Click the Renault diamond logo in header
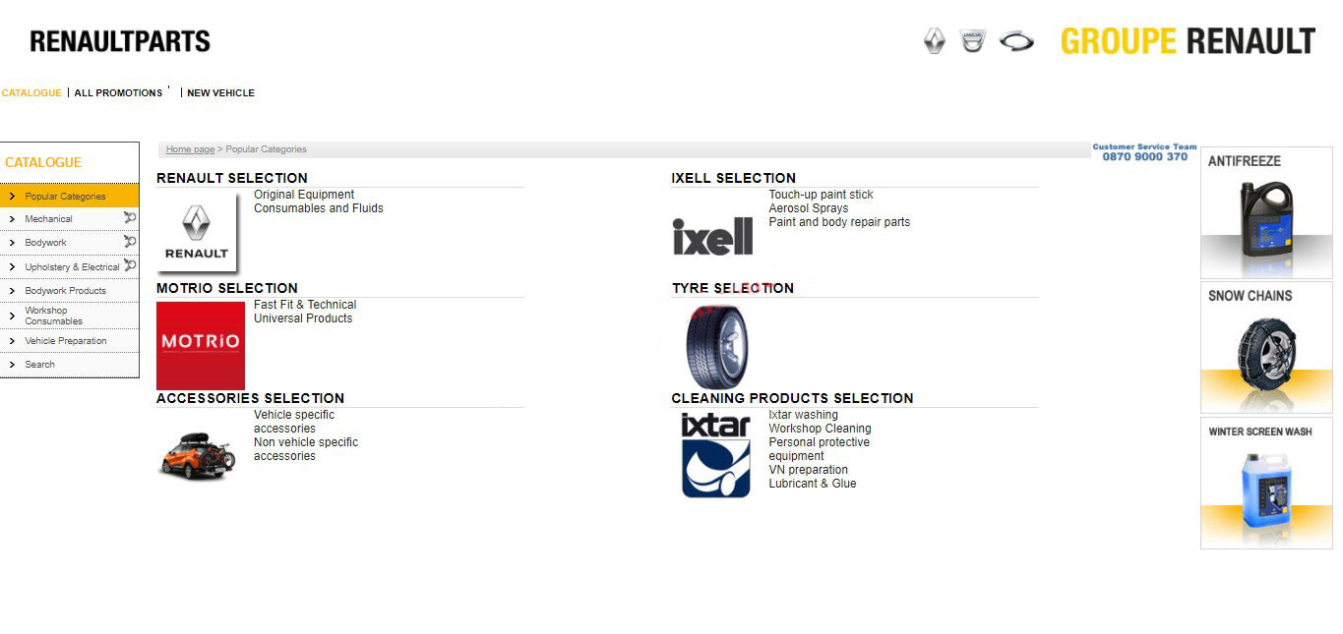Screen dimensions: 1343x634 click(x=934, y=41)
